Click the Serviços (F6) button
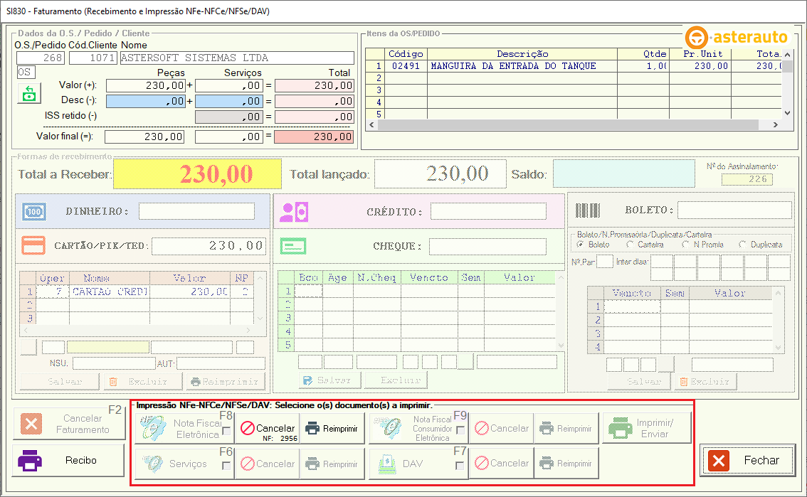This screenshot has width=807, height=497. (x=184, y=464)
